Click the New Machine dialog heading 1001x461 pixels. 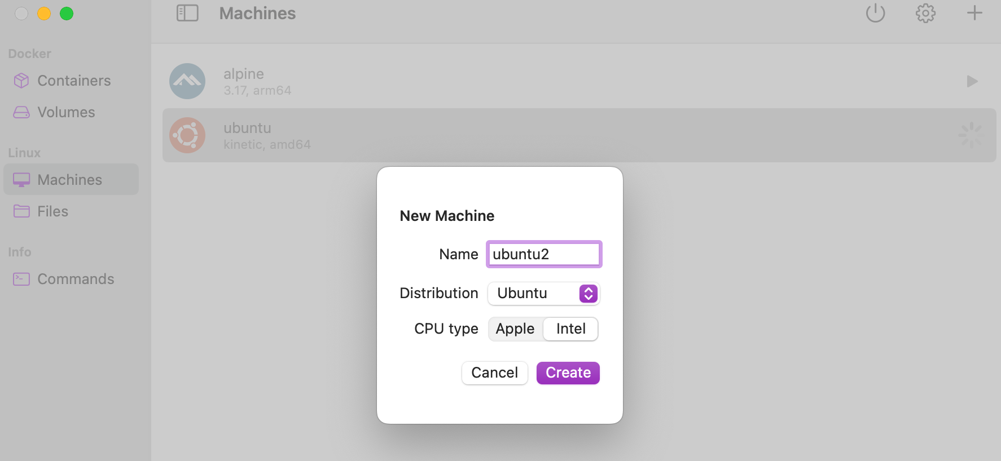447,216
